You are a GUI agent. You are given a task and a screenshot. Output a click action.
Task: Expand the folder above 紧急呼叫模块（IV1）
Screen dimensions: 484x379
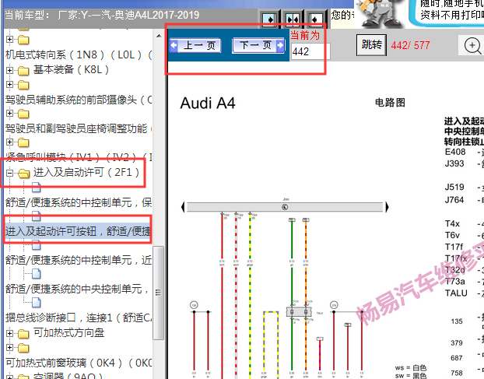click(9, 142)
